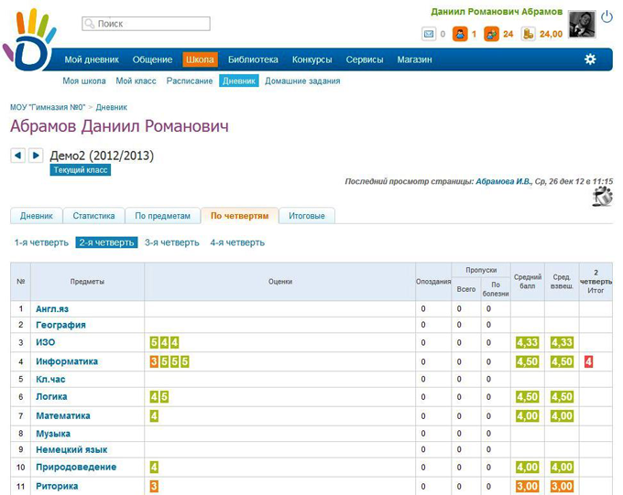This screenshot has width=623, height=495.
Task: Open subject Англ.яз
Action: tap(52, 309)
